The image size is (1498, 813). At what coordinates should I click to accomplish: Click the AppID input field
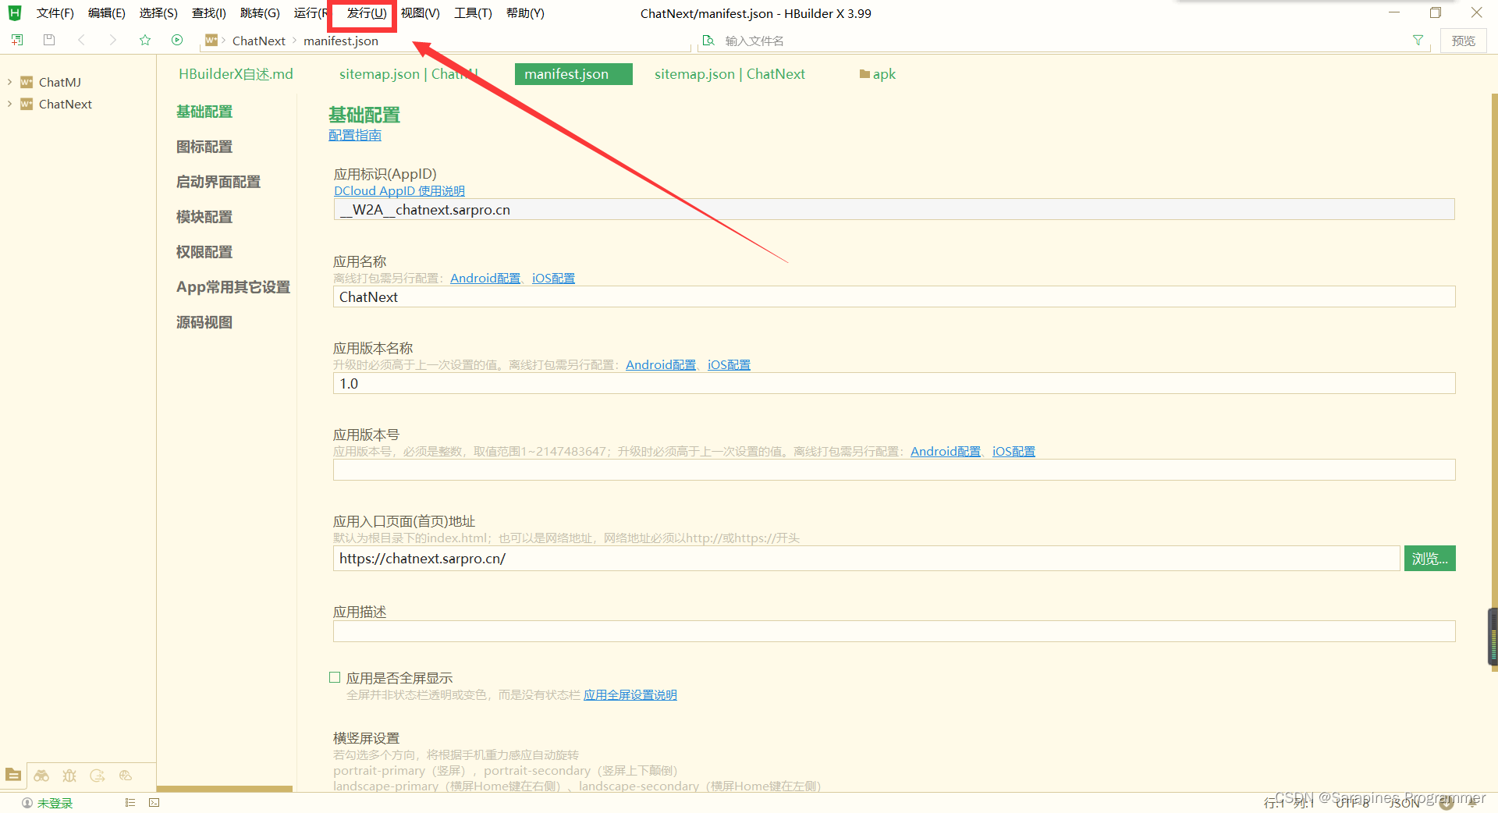tap(894, 209)
